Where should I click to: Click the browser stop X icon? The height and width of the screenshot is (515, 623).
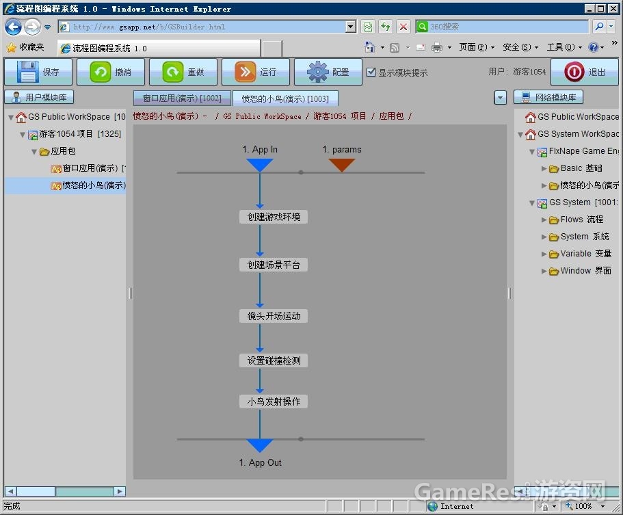point(403,27)
